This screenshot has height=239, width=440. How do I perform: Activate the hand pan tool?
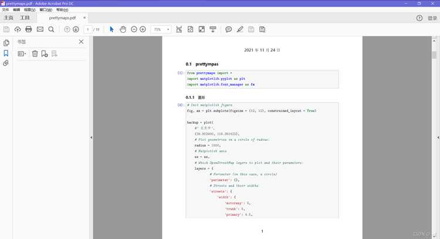coord(123,29)
